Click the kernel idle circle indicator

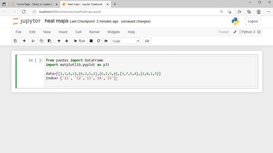click(259, 32)
